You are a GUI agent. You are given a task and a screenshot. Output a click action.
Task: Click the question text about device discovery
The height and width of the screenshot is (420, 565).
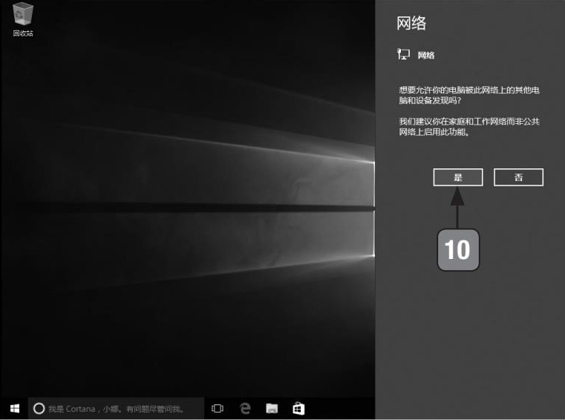tap(468, 95)
